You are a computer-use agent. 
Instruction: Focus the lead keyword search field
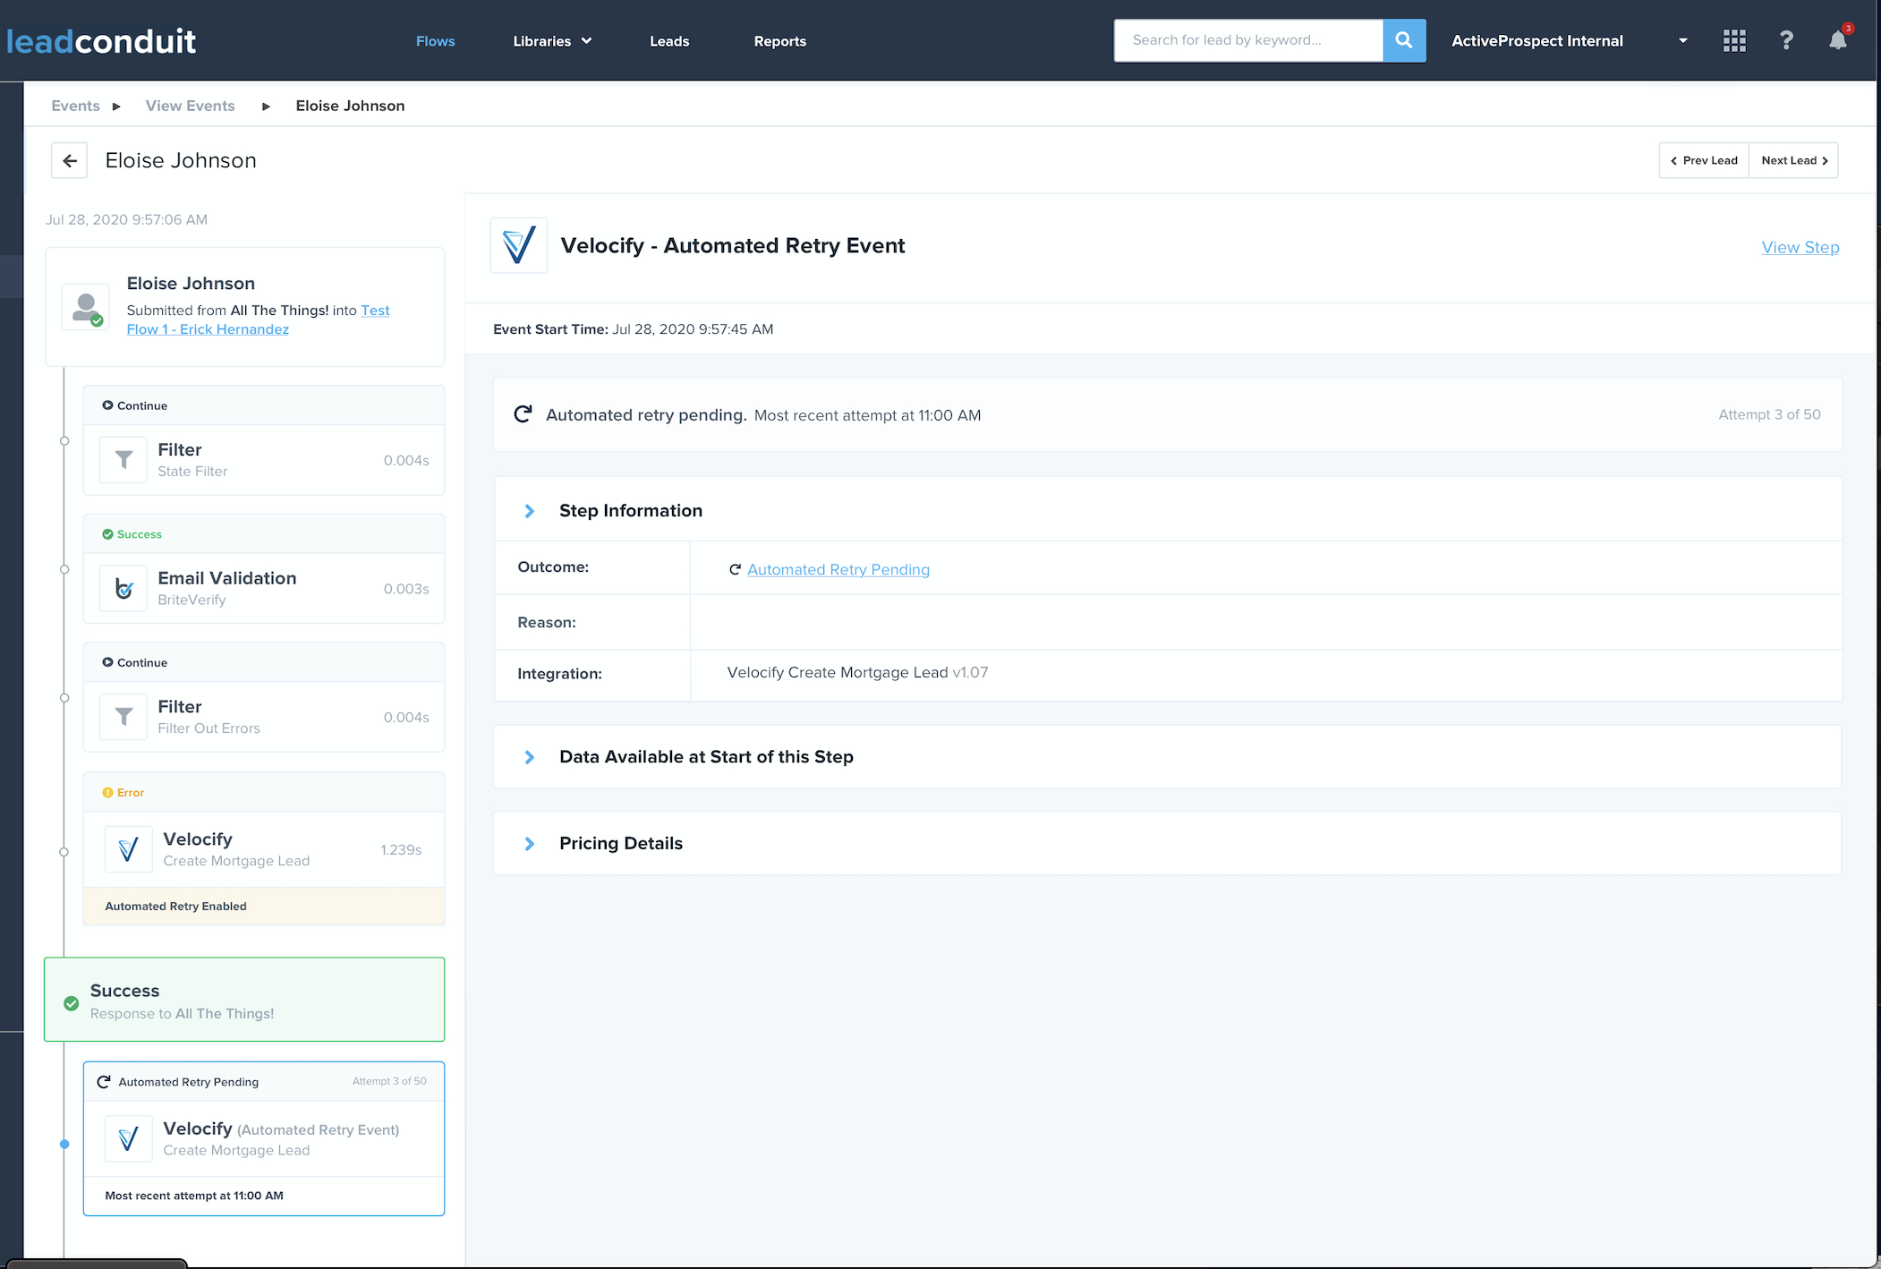[x=1247, y=40]
